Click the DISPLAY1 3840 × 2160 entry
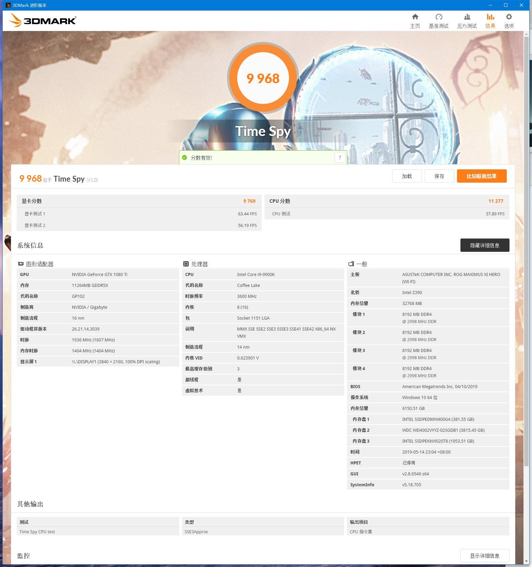The width and height of the screenshot is (532, 567). [116, 362]
